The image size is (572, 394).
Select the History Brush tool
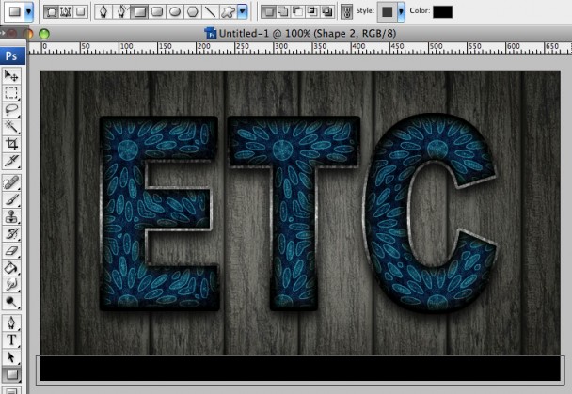(11, 233)
